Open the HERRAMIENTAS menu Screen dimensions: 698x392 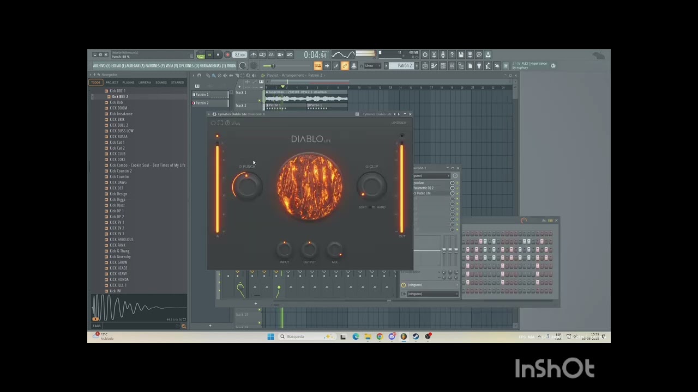[213, 66]
